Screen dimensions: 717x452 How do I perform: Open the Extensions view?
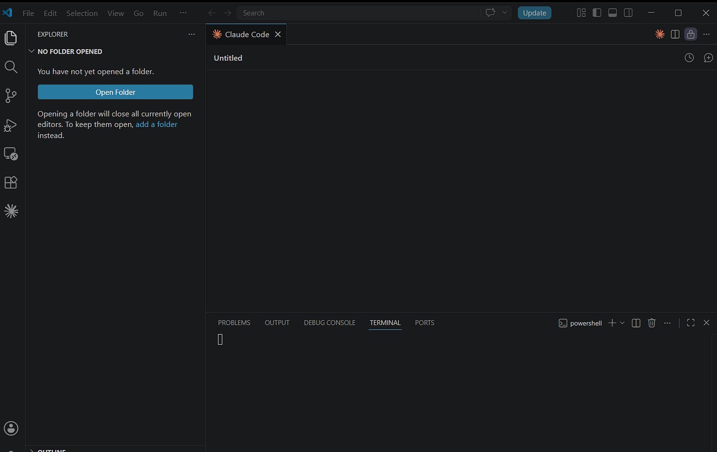click(x=11, y=182)
